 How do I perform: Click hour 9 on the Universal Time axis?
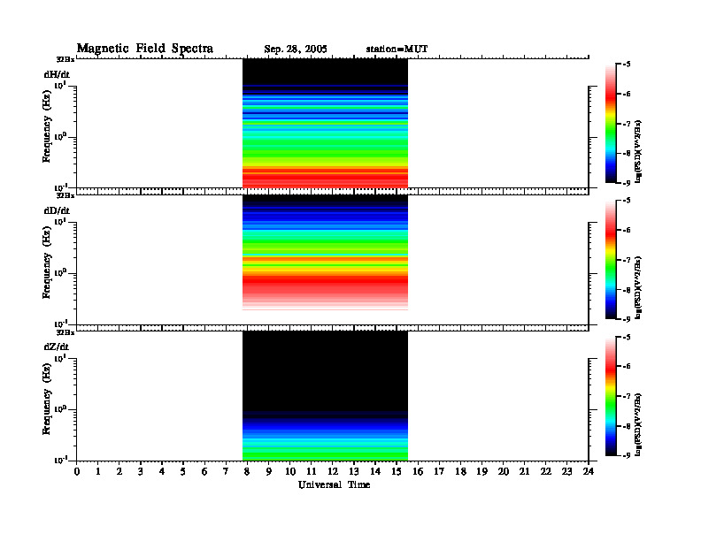pyautogui.click(x=269, y=472)
